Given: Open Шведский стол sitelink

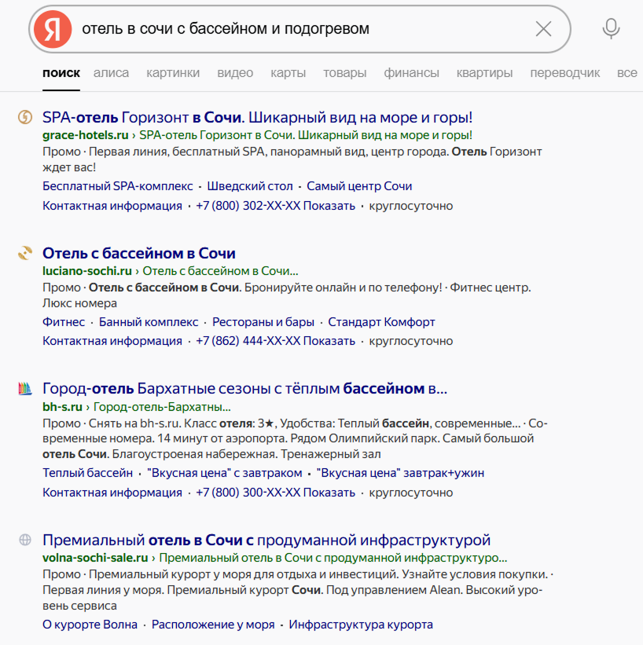Looking at the screenshot, I should pos(250,186).
